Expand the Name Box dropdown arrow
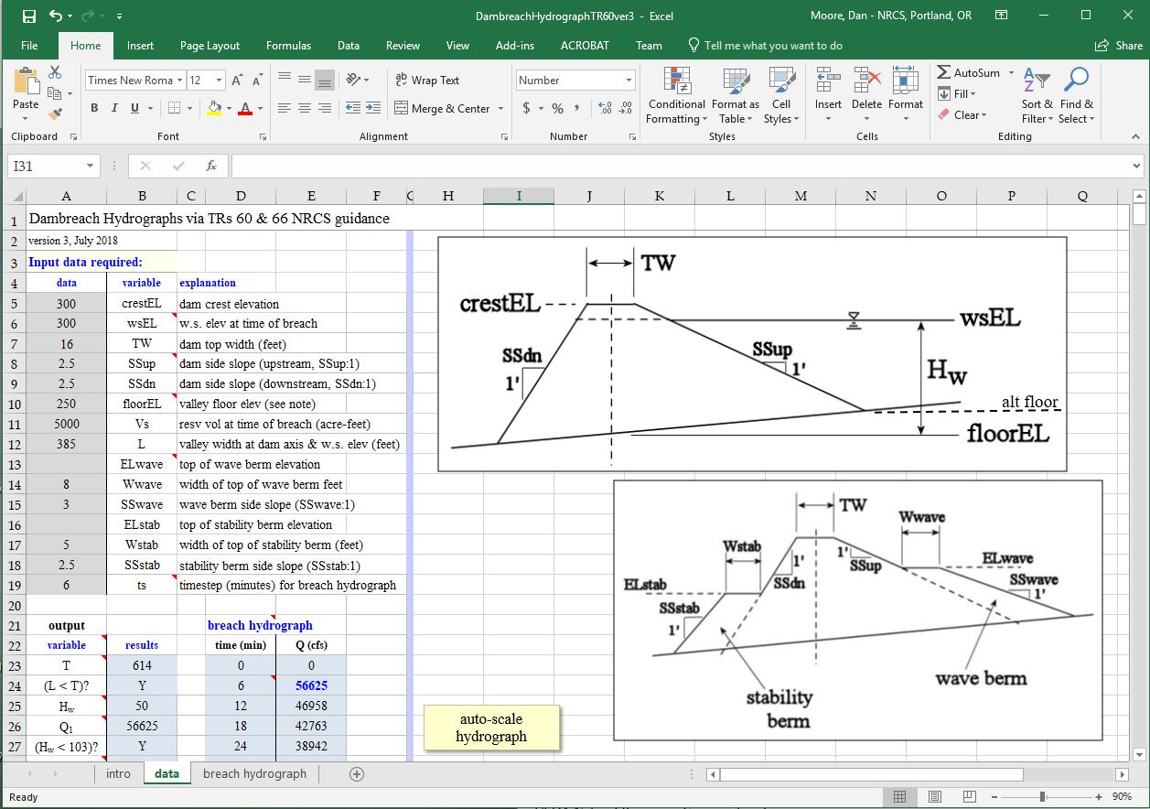The image size is (1150, 809). [x=90, y=166]
